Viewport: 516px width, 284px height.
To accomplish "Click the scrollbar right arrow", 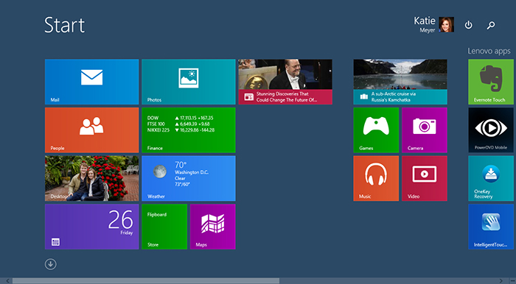I will coord(501,281).
